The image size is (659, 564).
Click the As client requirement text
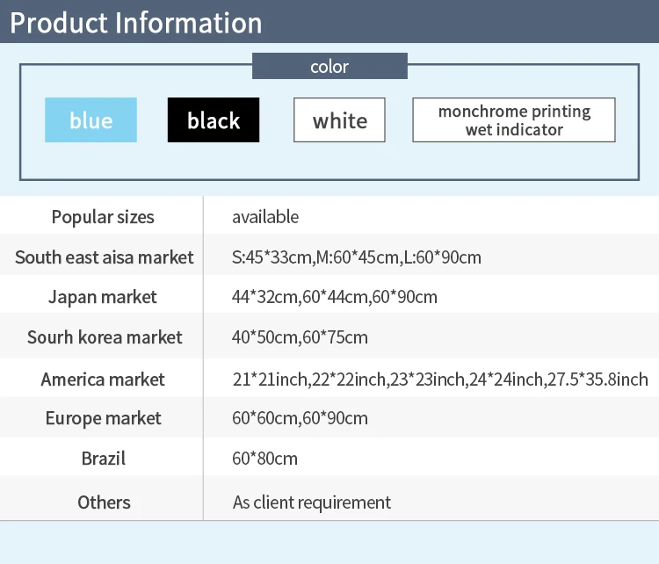click(x=312, y=503)
